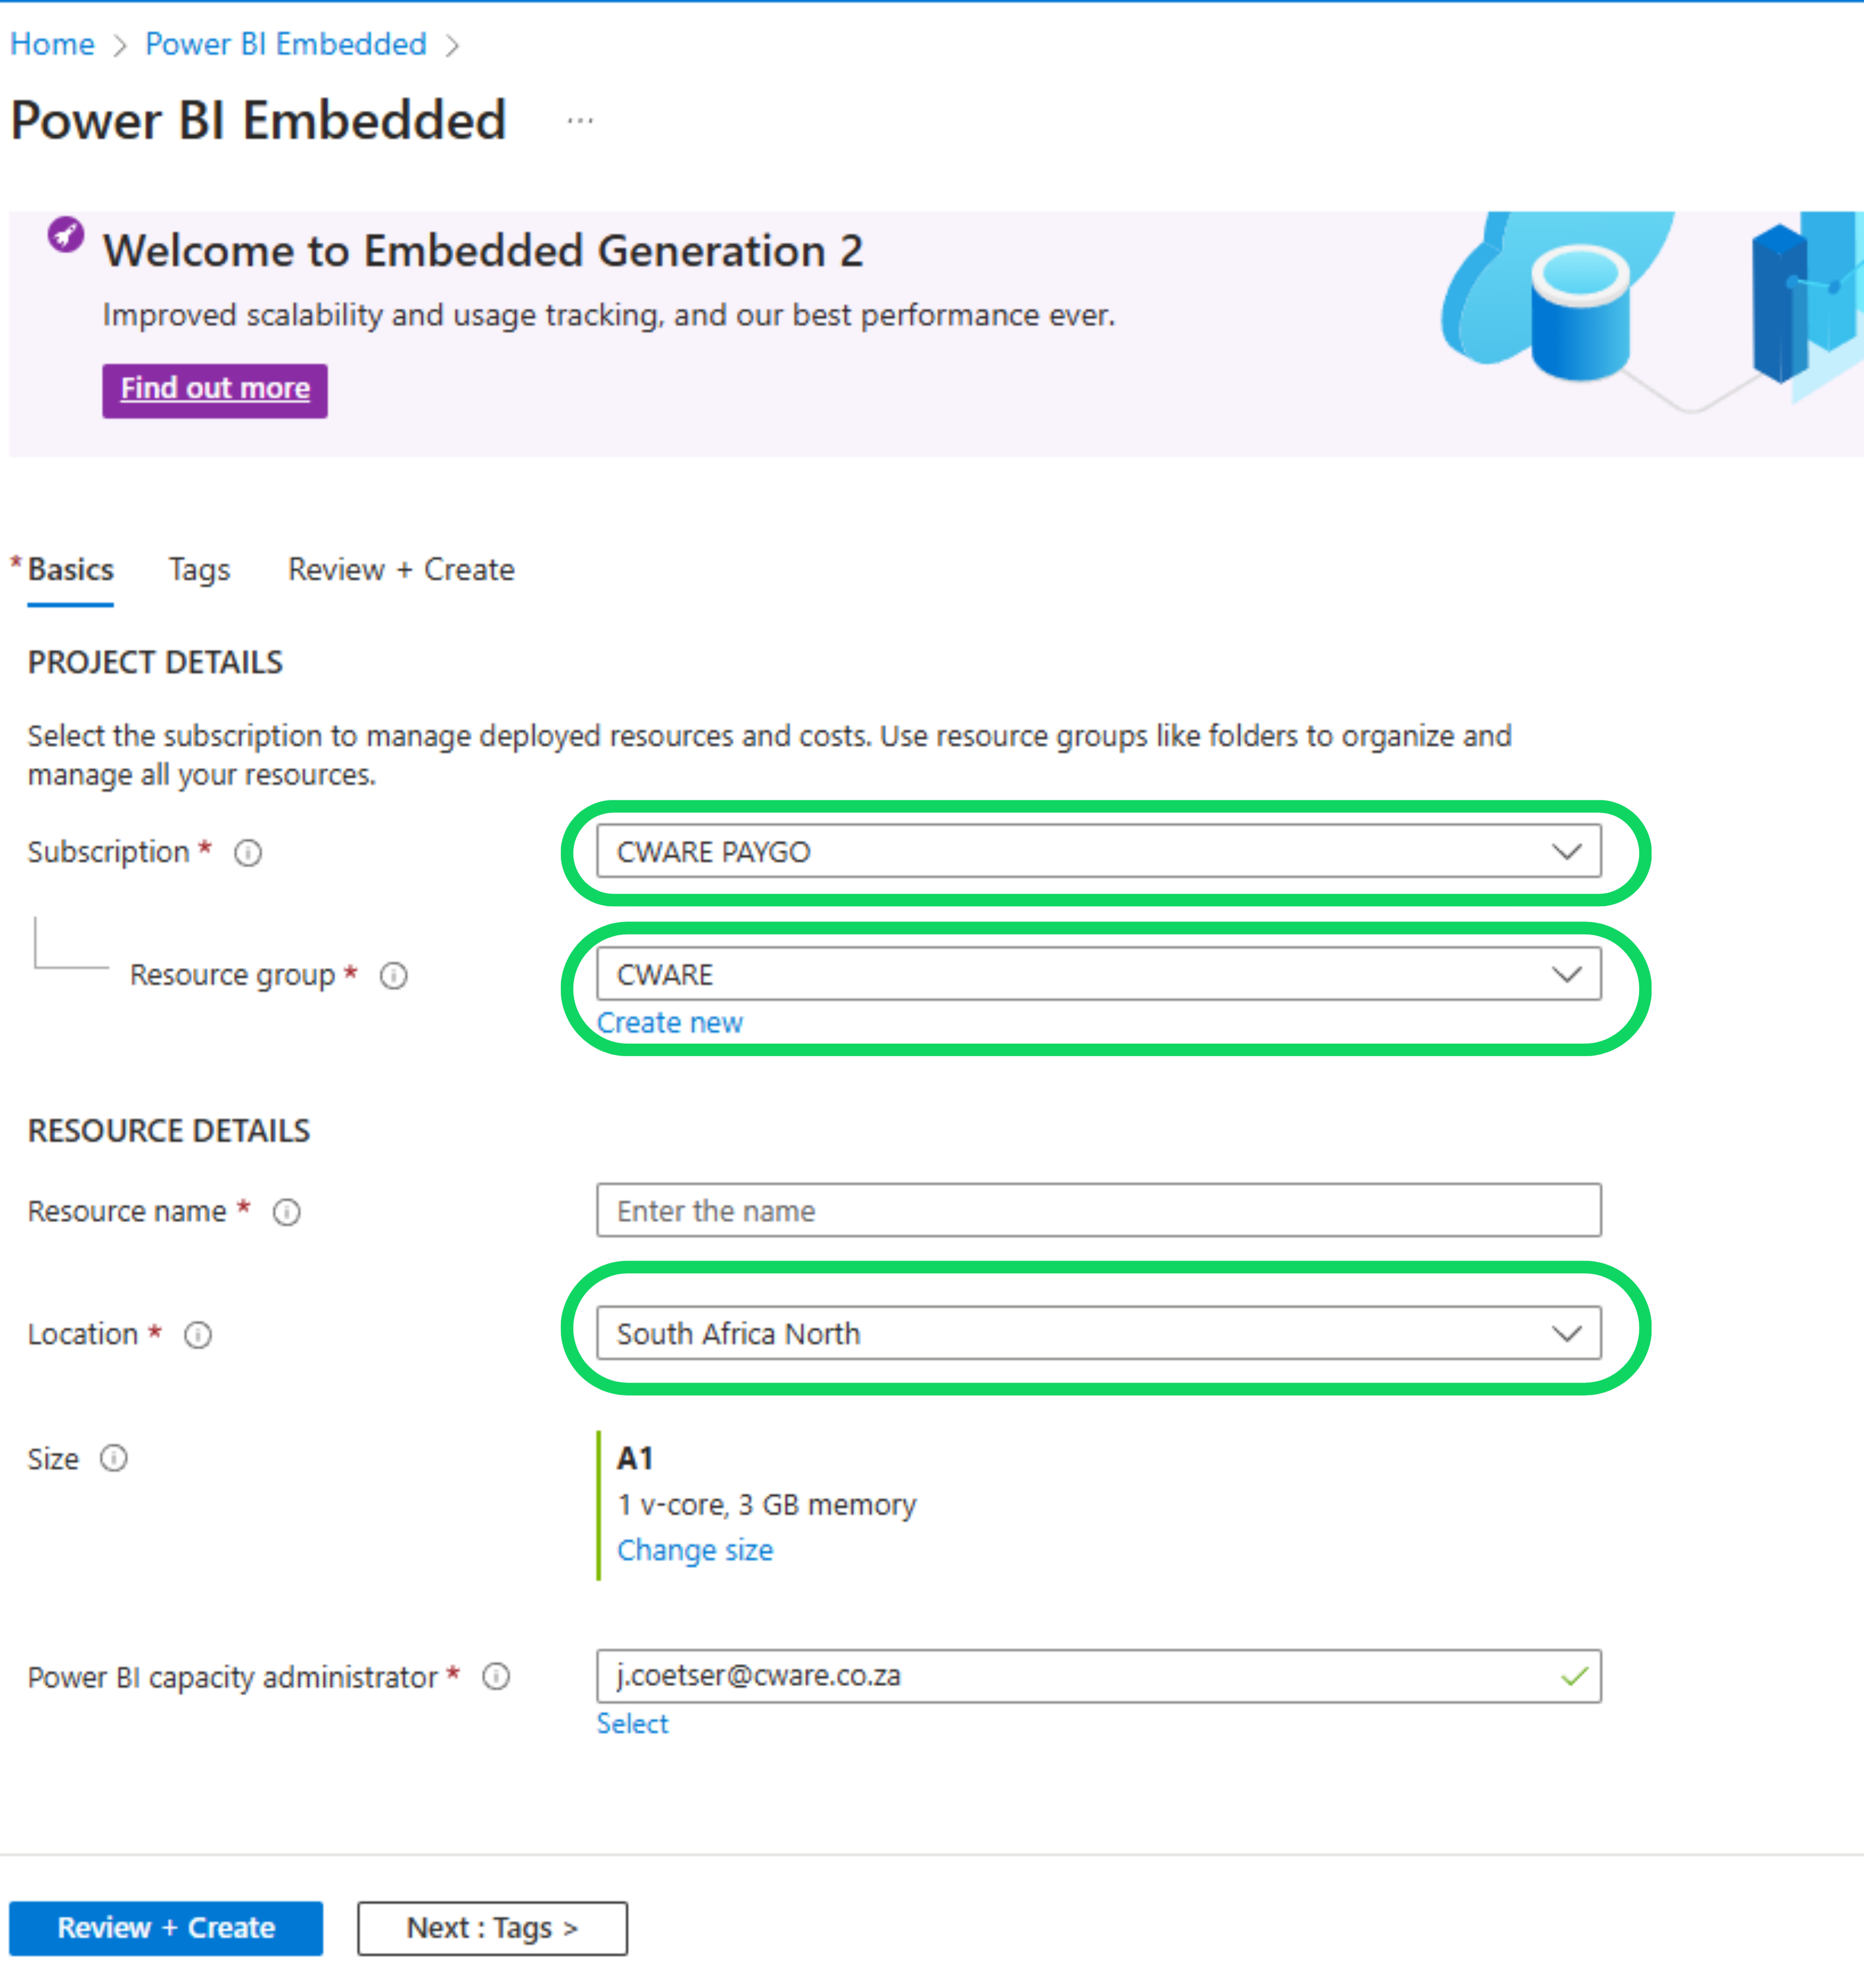Viewport: 1864px width, 1988px height.
Task: Focus the Resource name input field
Action: 1097,1211
